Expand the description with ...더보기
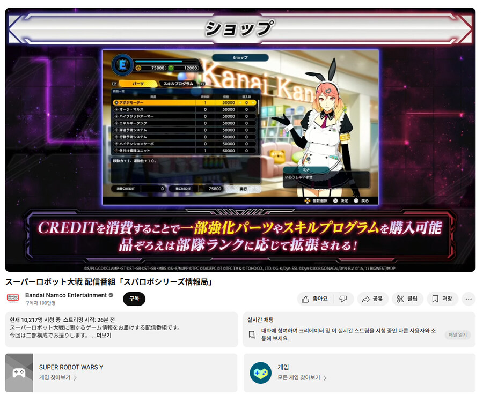 [101, 335]
